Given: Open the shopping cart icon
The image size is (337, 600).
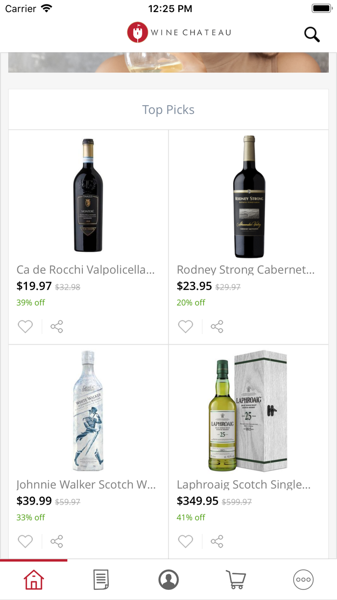Looking at the screenshot, I should pyautogui.click(x=235, y=580).
